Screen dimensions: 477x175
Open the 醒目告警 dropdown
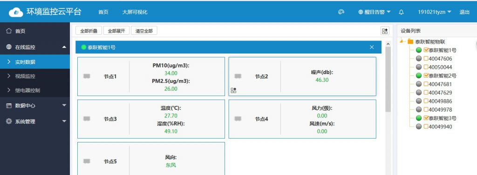[x=375, y=12]
